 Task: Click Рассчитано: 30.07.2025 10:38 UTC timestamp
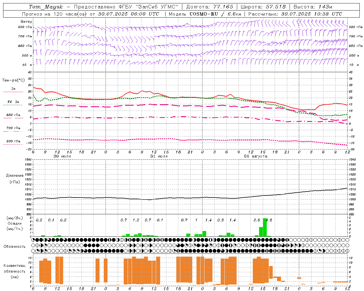tap(295, 14)
